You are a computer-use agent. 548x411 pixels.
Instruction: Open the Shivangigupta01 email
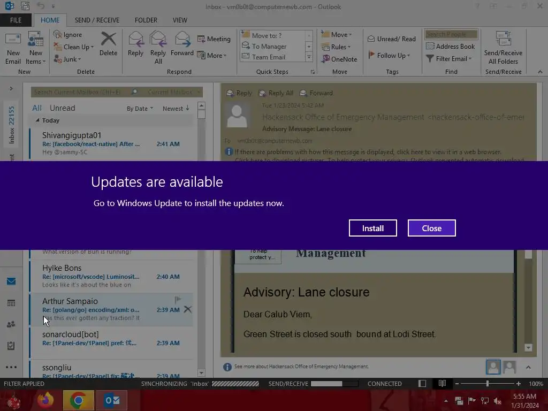(111, 143)
